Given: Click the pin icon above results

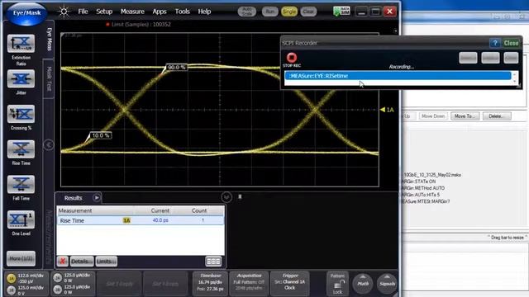Looking at the screenshot, I should (240, 196).
